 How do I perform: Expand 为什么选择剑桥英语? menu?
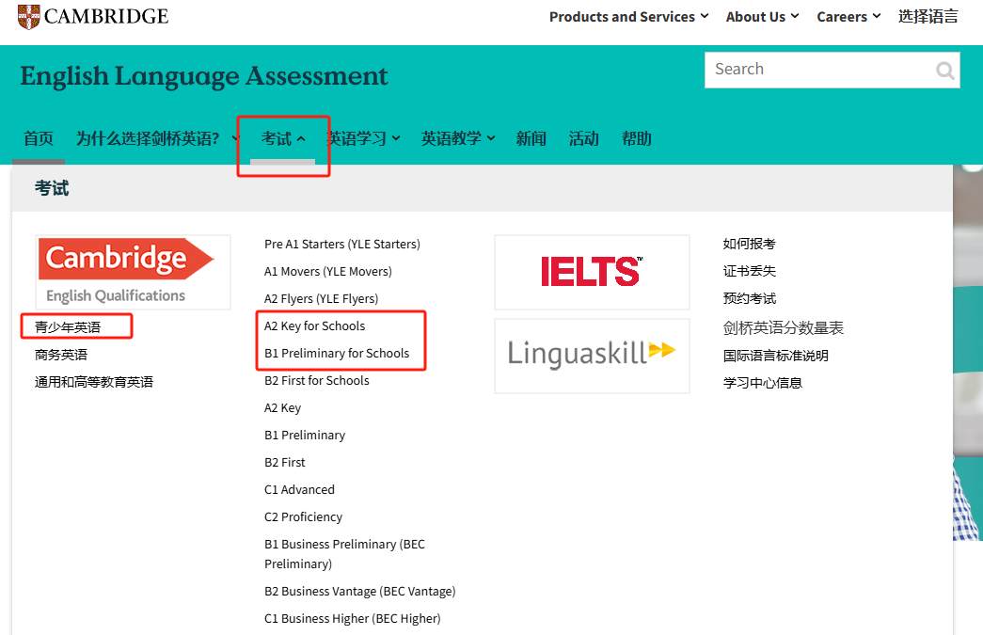[x=157, y=138]
